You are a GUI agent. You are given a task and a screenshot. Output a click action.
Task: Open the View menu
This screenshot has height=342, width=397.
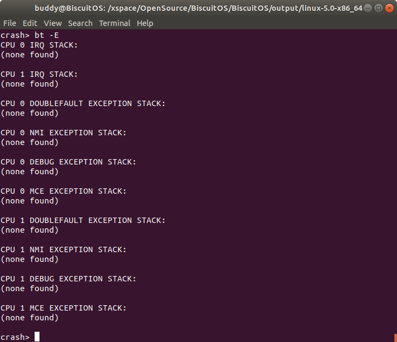53,23
